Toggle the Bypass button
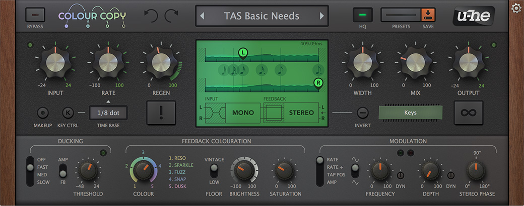Screen dimensions: 524x206 [35, 15]
